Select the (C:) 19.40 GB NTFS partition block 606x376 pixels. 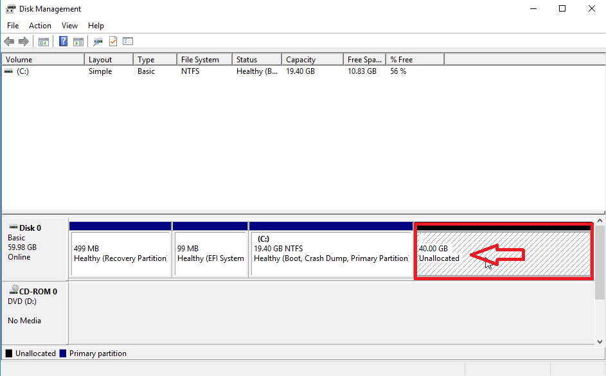pos(331,249)
